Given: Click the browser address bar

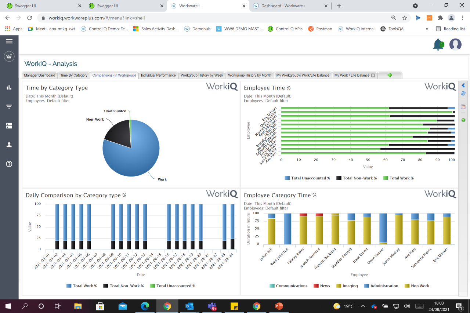Looking at the screenshot, I should [x=147, y=17].
